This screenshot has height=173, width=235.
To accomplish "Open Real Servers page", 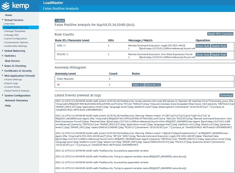I will pyautogui.click(x=12, y=61).
